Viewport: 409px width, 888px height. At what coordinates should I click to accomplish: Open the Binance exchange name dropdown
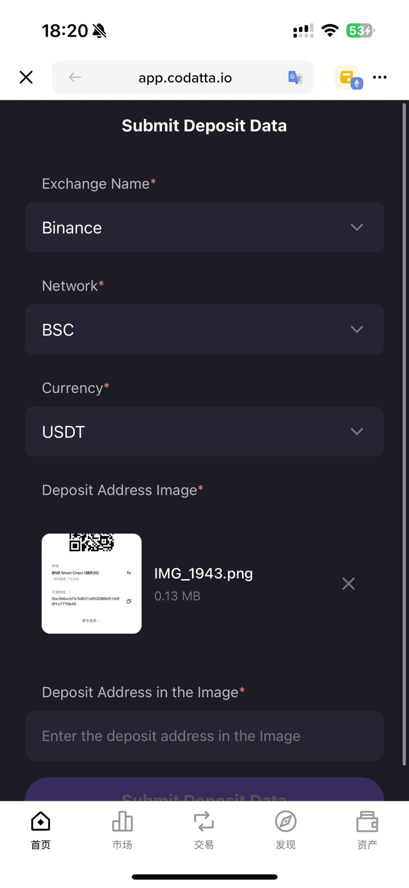(204, 227)
